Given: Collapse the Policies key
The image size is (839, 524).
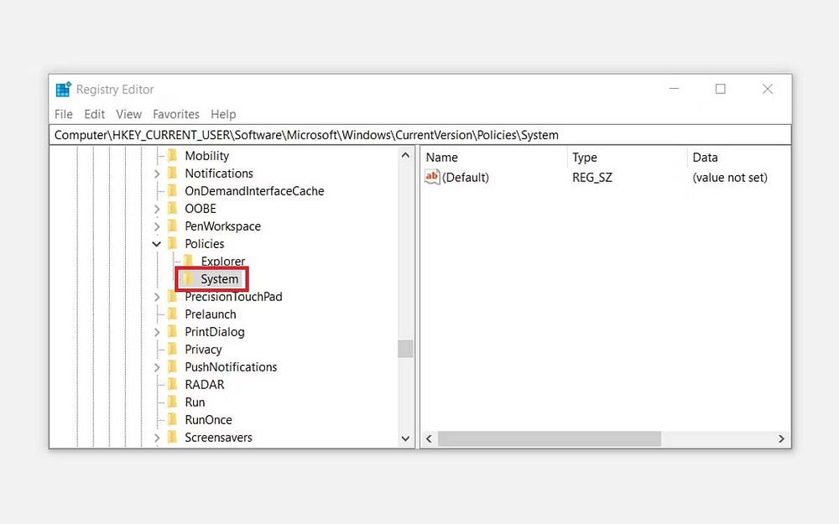Looking at the screenshot, I should (156, 243).
